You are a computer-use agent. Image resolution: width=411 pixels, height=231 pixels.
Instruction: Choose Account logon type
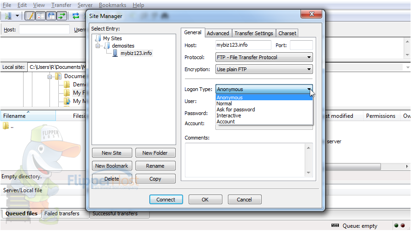[264, 122]
